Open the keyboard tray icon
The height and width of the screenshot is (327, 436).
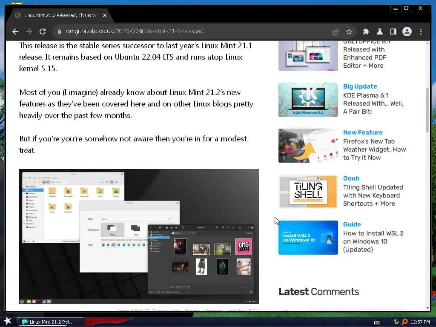377,322
